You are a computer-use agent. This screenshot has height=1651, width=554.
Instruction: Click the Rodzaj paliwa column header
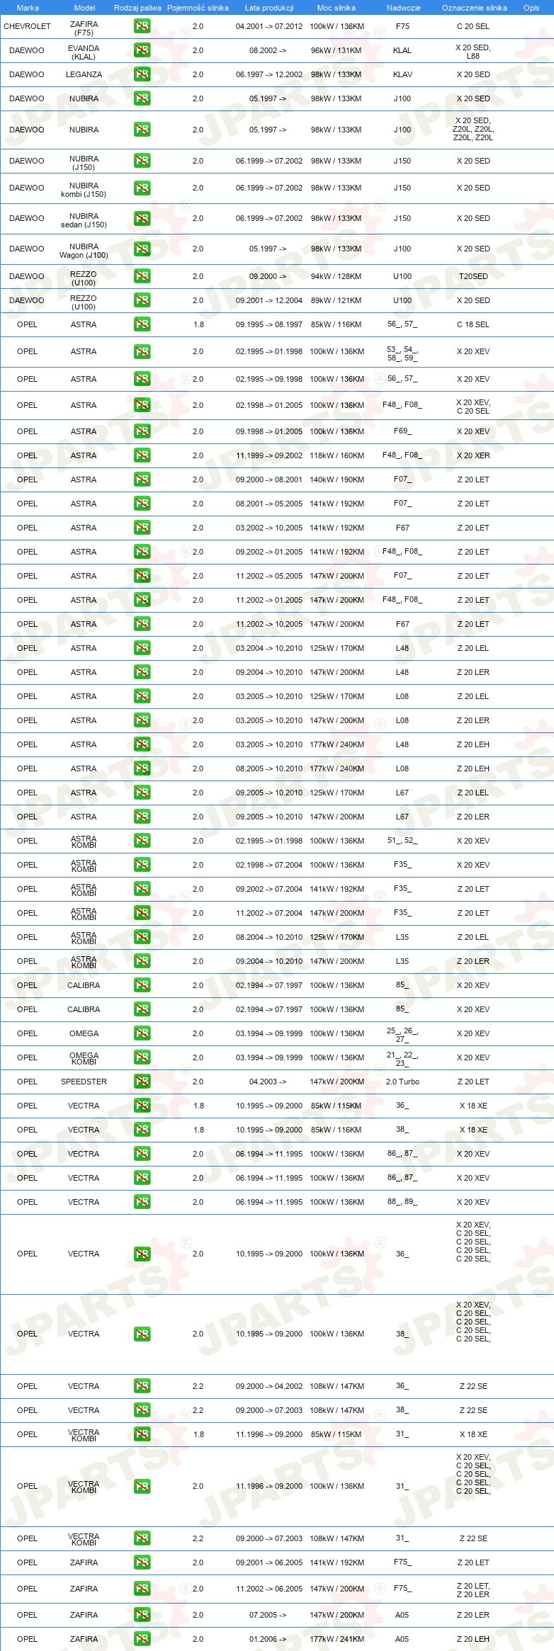point(137,8)
